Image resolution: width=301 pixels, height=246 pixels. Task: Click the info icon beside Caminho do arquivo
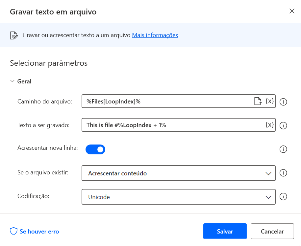point(283,102)
